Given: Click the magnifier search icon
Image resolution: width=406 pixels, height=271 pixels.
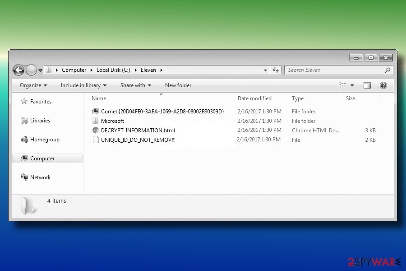Looking at the screenshot, I should point(388,70).
